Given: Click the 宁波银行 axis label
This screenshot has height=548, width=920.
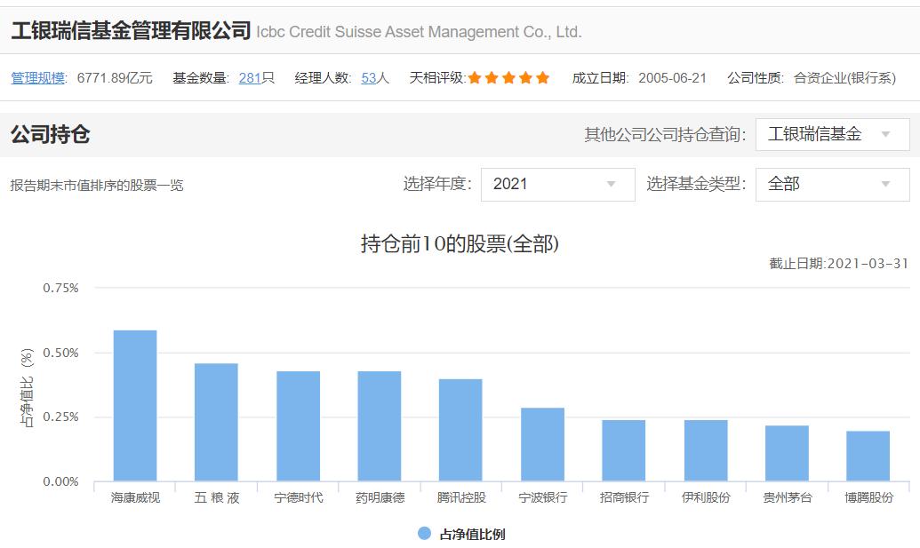Looking at the screenshot, I should (x=543, y=497).
